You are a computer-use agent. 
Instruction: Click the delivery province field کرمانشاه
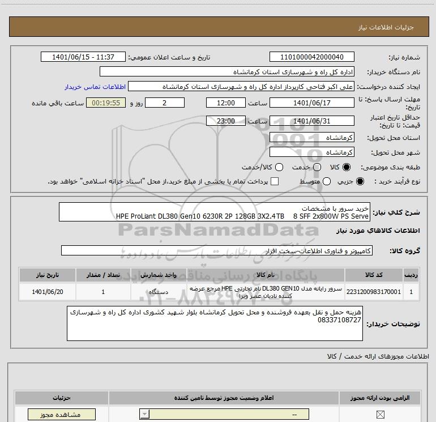pos(311,138)
